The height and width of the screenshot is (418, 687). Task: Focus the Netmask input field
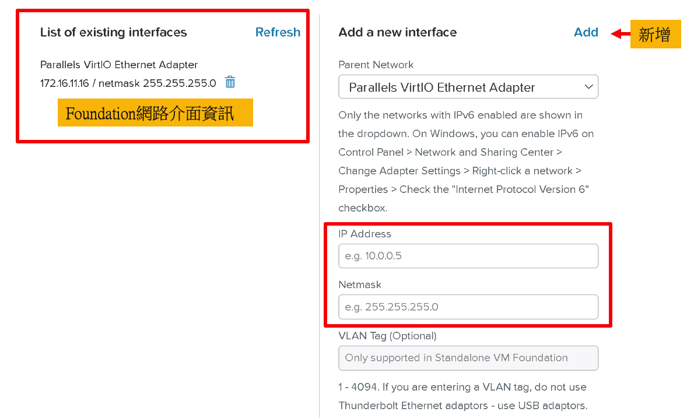coord(468,307)
